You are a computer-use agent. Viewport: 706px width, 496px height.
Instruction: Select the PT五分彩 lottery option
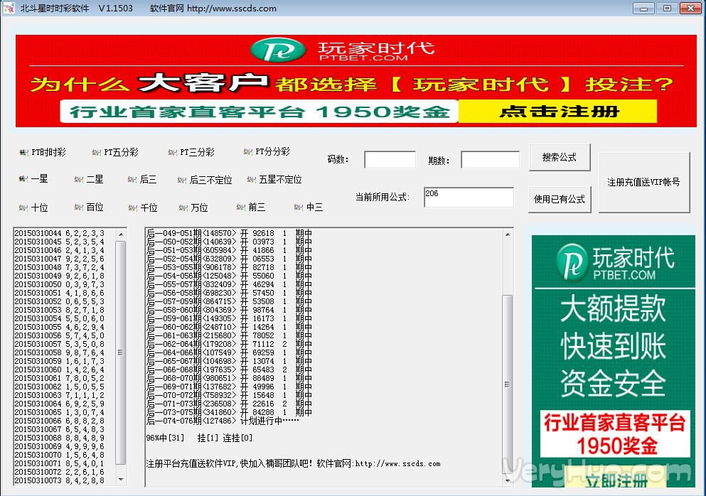point(115,152)
